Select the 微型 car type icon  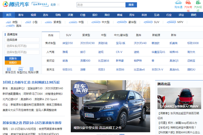coord(9,22)
